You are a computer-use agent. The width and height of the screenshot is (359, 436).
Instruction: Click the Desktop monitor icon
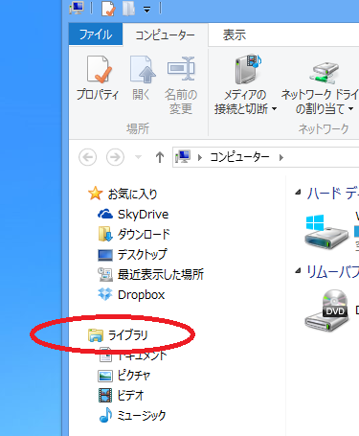(105, 255)
